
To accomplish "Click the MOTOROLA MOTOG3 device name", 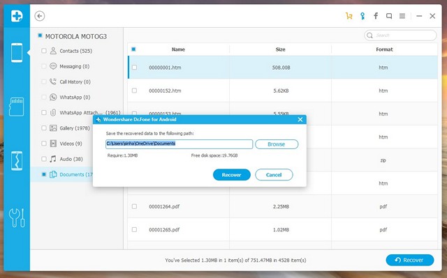I will tap(76, 36).
